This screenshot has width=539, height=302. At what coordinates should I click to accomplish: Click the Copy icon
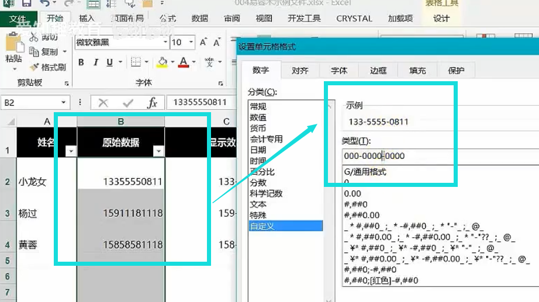(34, 51)
